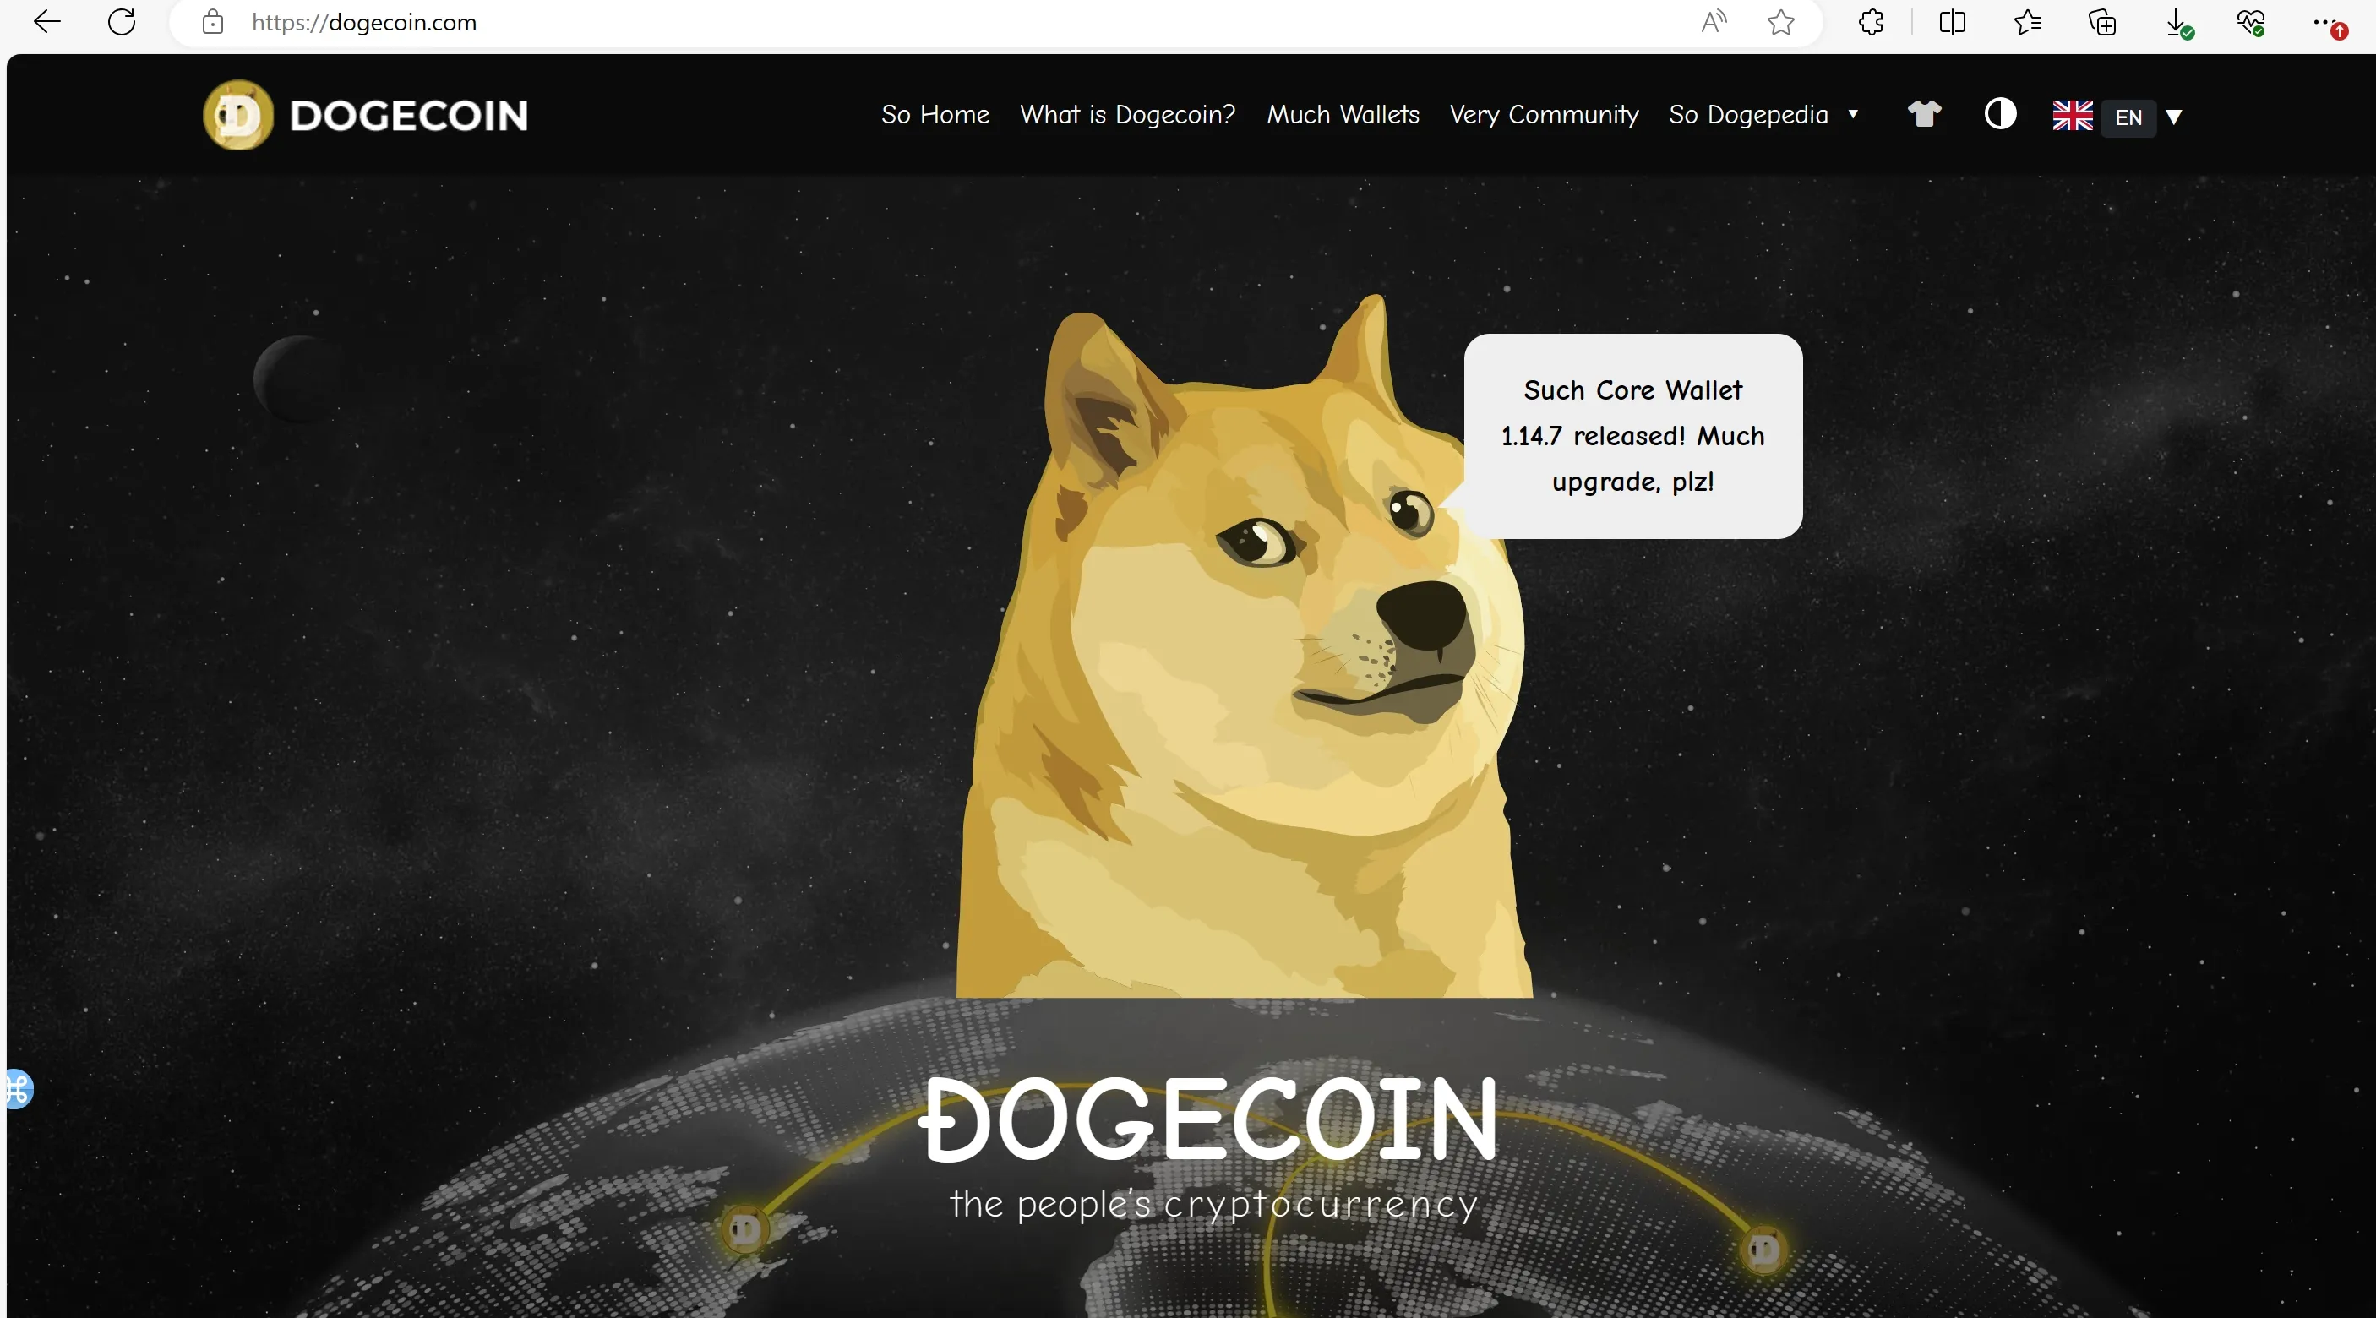This screenshot has height=1318, width=2376.
Task: Open the Split screen icon
Action: 1953,22
